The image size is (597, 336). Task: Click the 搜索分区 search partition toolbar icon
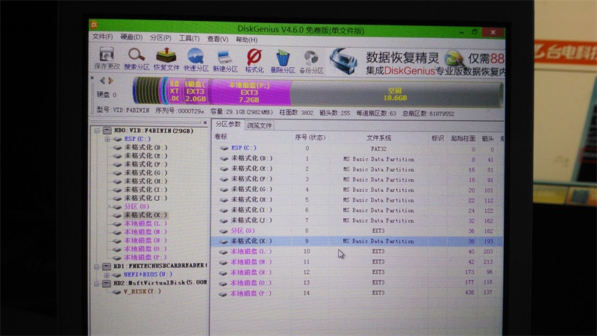(x=137, y=58)
